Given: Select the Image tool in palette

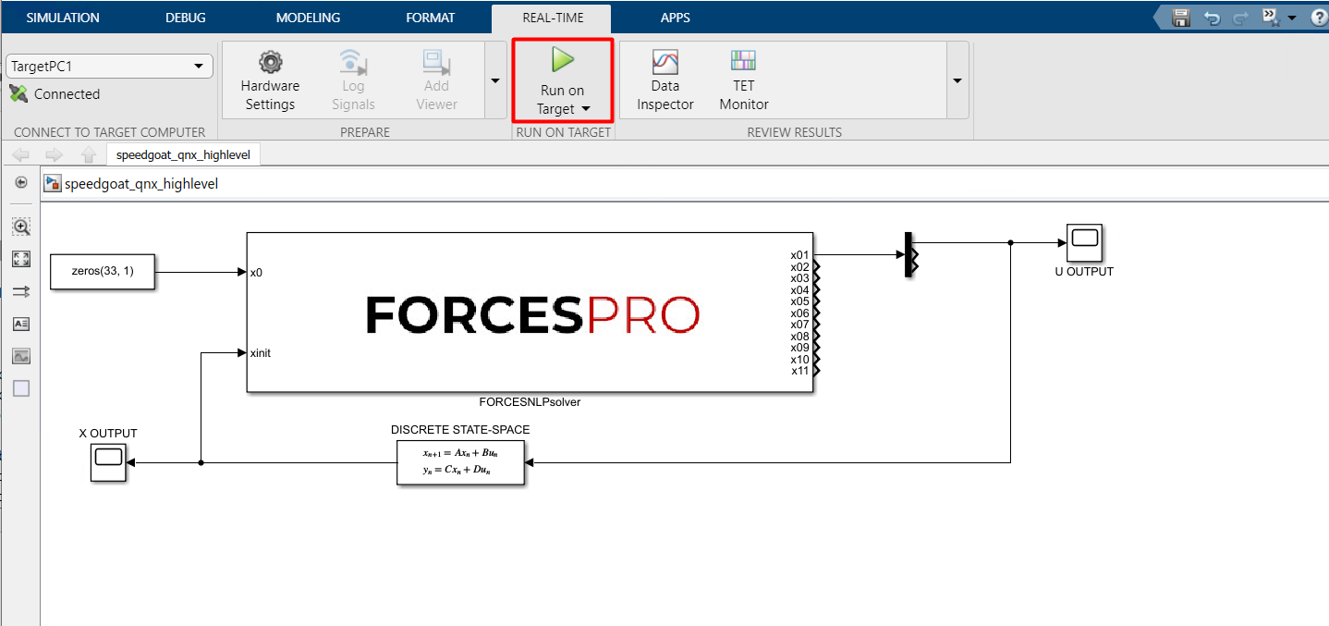Looking at the screenshot, I should click(21, 356).
